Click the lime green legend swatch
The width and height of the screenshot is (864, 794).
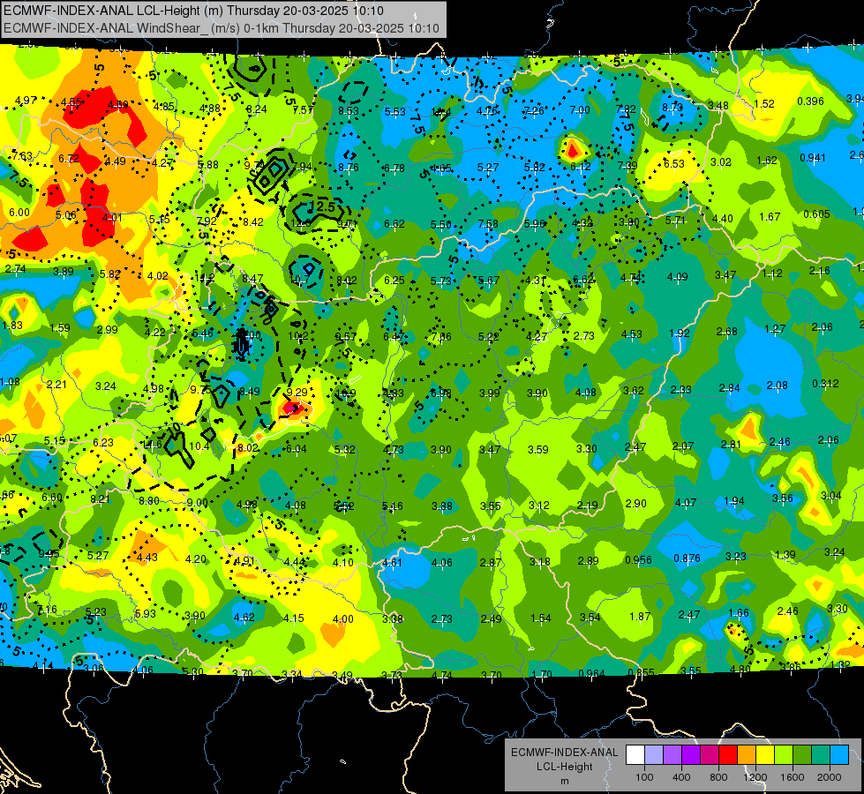click(x=783, y=755)
